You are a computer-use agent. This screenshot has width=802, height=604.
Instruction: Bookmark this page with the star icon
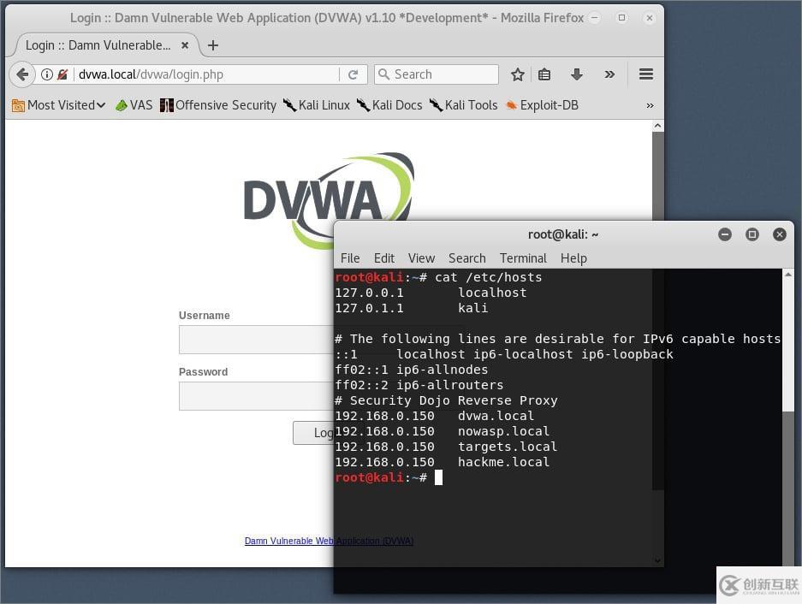518,74
